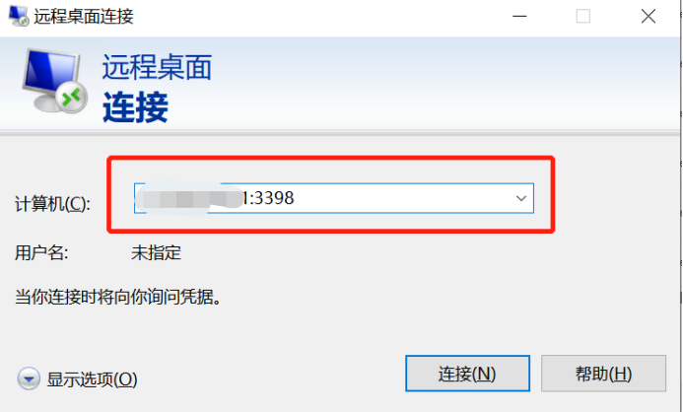Click the blurred address part of computer field
Image resolution: width=683 pixels, height=412 pixels.
[188, 198]
